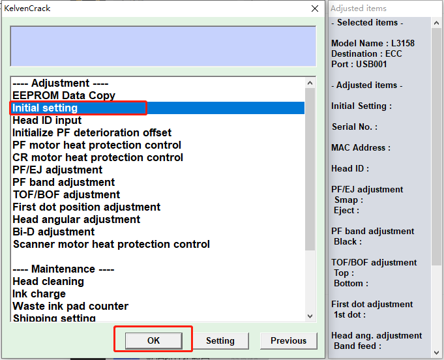Image resolution: width=444 pixels, height=360 pixels.
Task: Close the KelvenCrack dialog window
Action: [315, 8]
